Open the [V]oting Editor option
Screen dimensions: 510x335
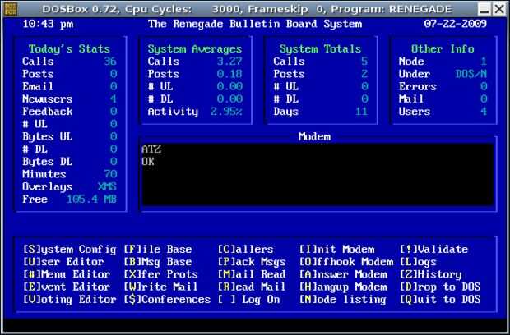pyautogui.click(x=69, y=300)
